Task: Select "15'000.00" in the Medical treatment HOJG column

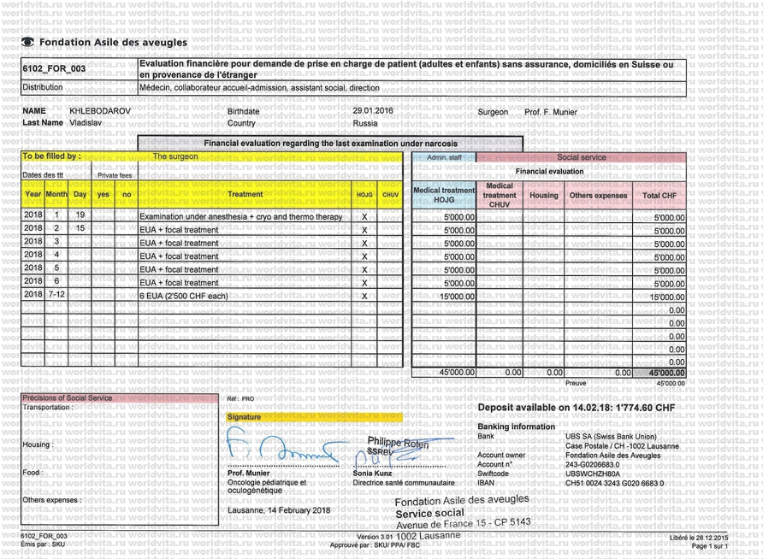Action: [457, 297]
